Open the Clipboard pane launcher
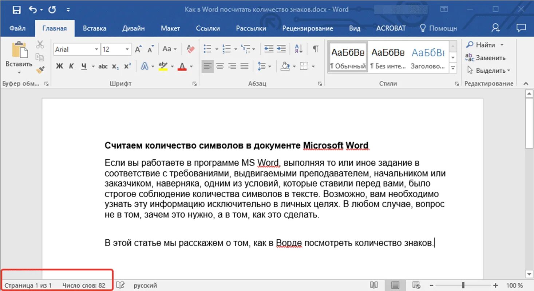 (46, 84)
